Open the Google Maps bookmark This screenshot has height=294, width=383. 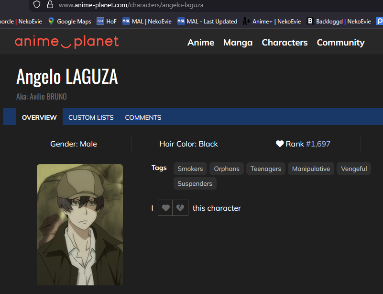[70, 22]
